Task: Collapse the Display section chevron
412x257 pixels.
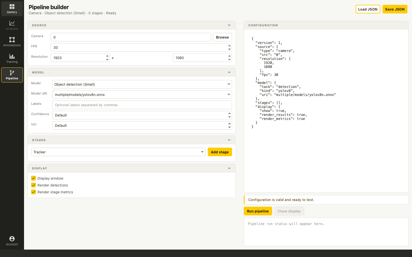Action: 229,168
